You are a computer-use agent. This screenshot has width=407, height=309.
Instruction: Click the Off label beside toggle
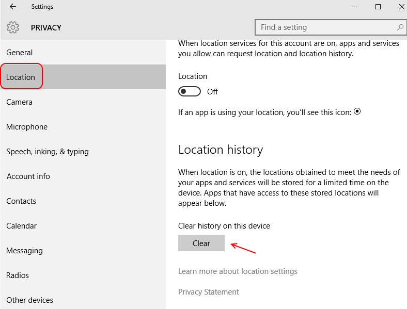[212, 91]
